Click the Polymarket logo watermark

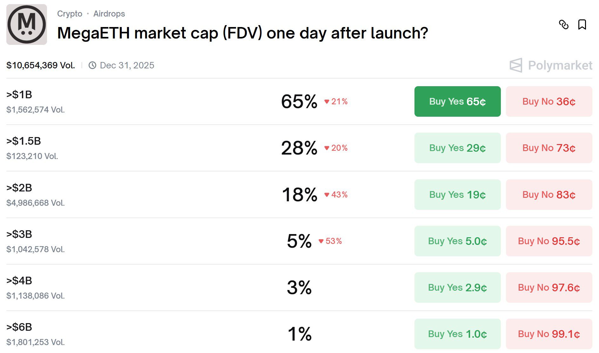click(551, 65)
